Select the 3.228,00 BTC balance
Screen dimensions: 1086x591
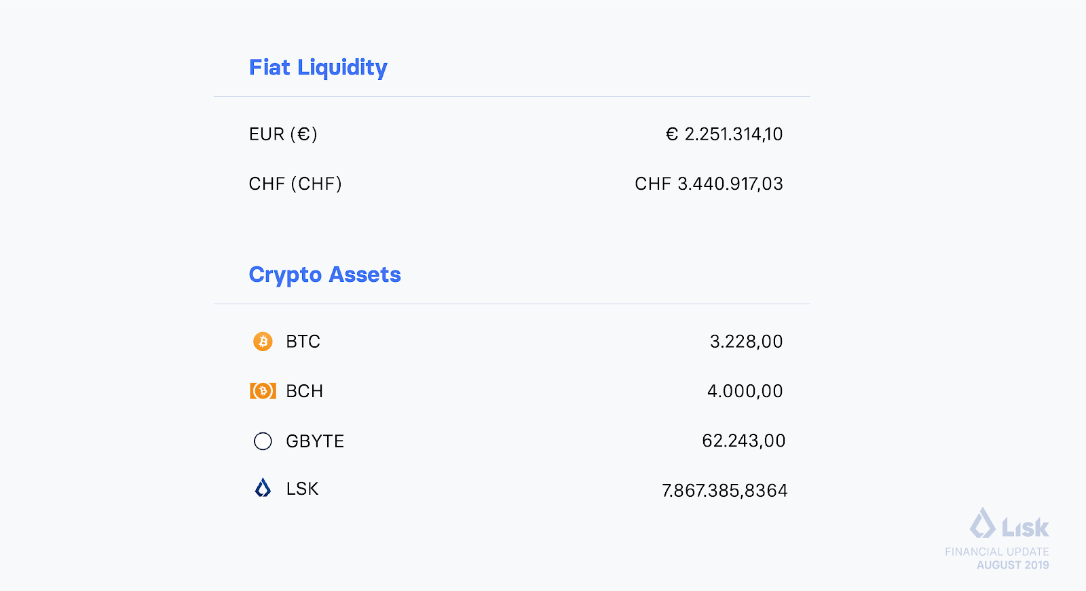(x=746, y=342)
